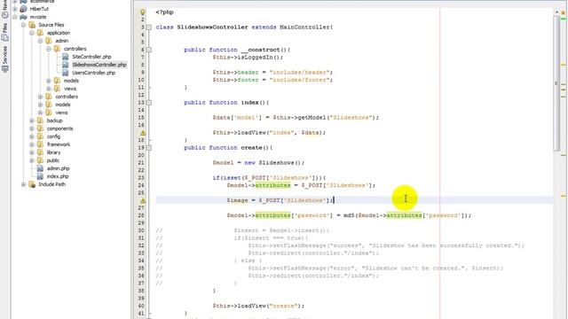Select SlideshowsController.php in the project tree
The height and width of the screenshot is (319, 568).
point(99,65)
